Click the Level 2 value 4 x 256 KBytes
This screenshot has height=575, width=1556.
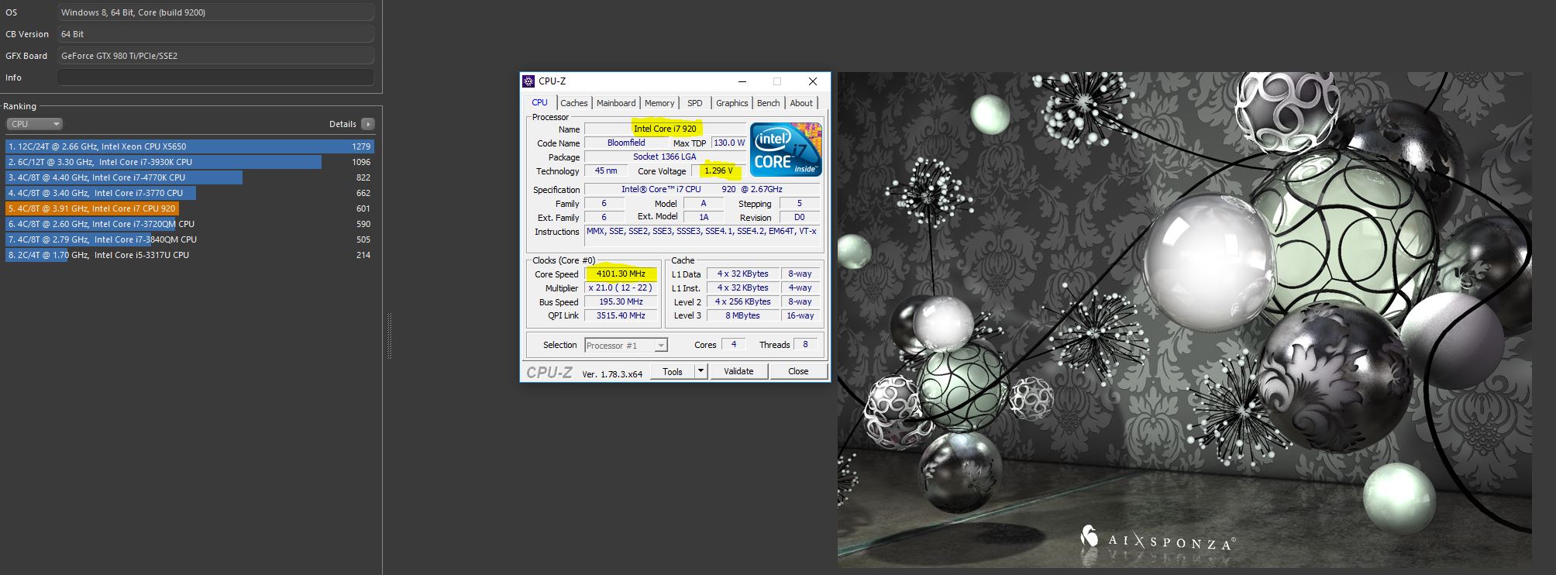click(742, 301)
